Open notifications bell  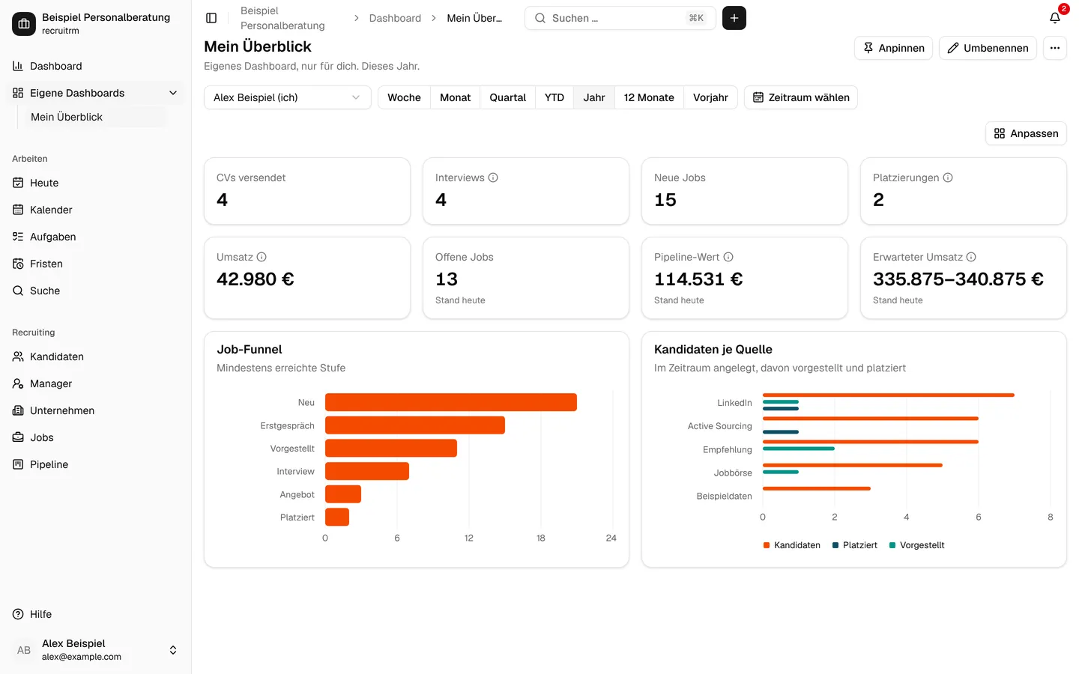1055,18
